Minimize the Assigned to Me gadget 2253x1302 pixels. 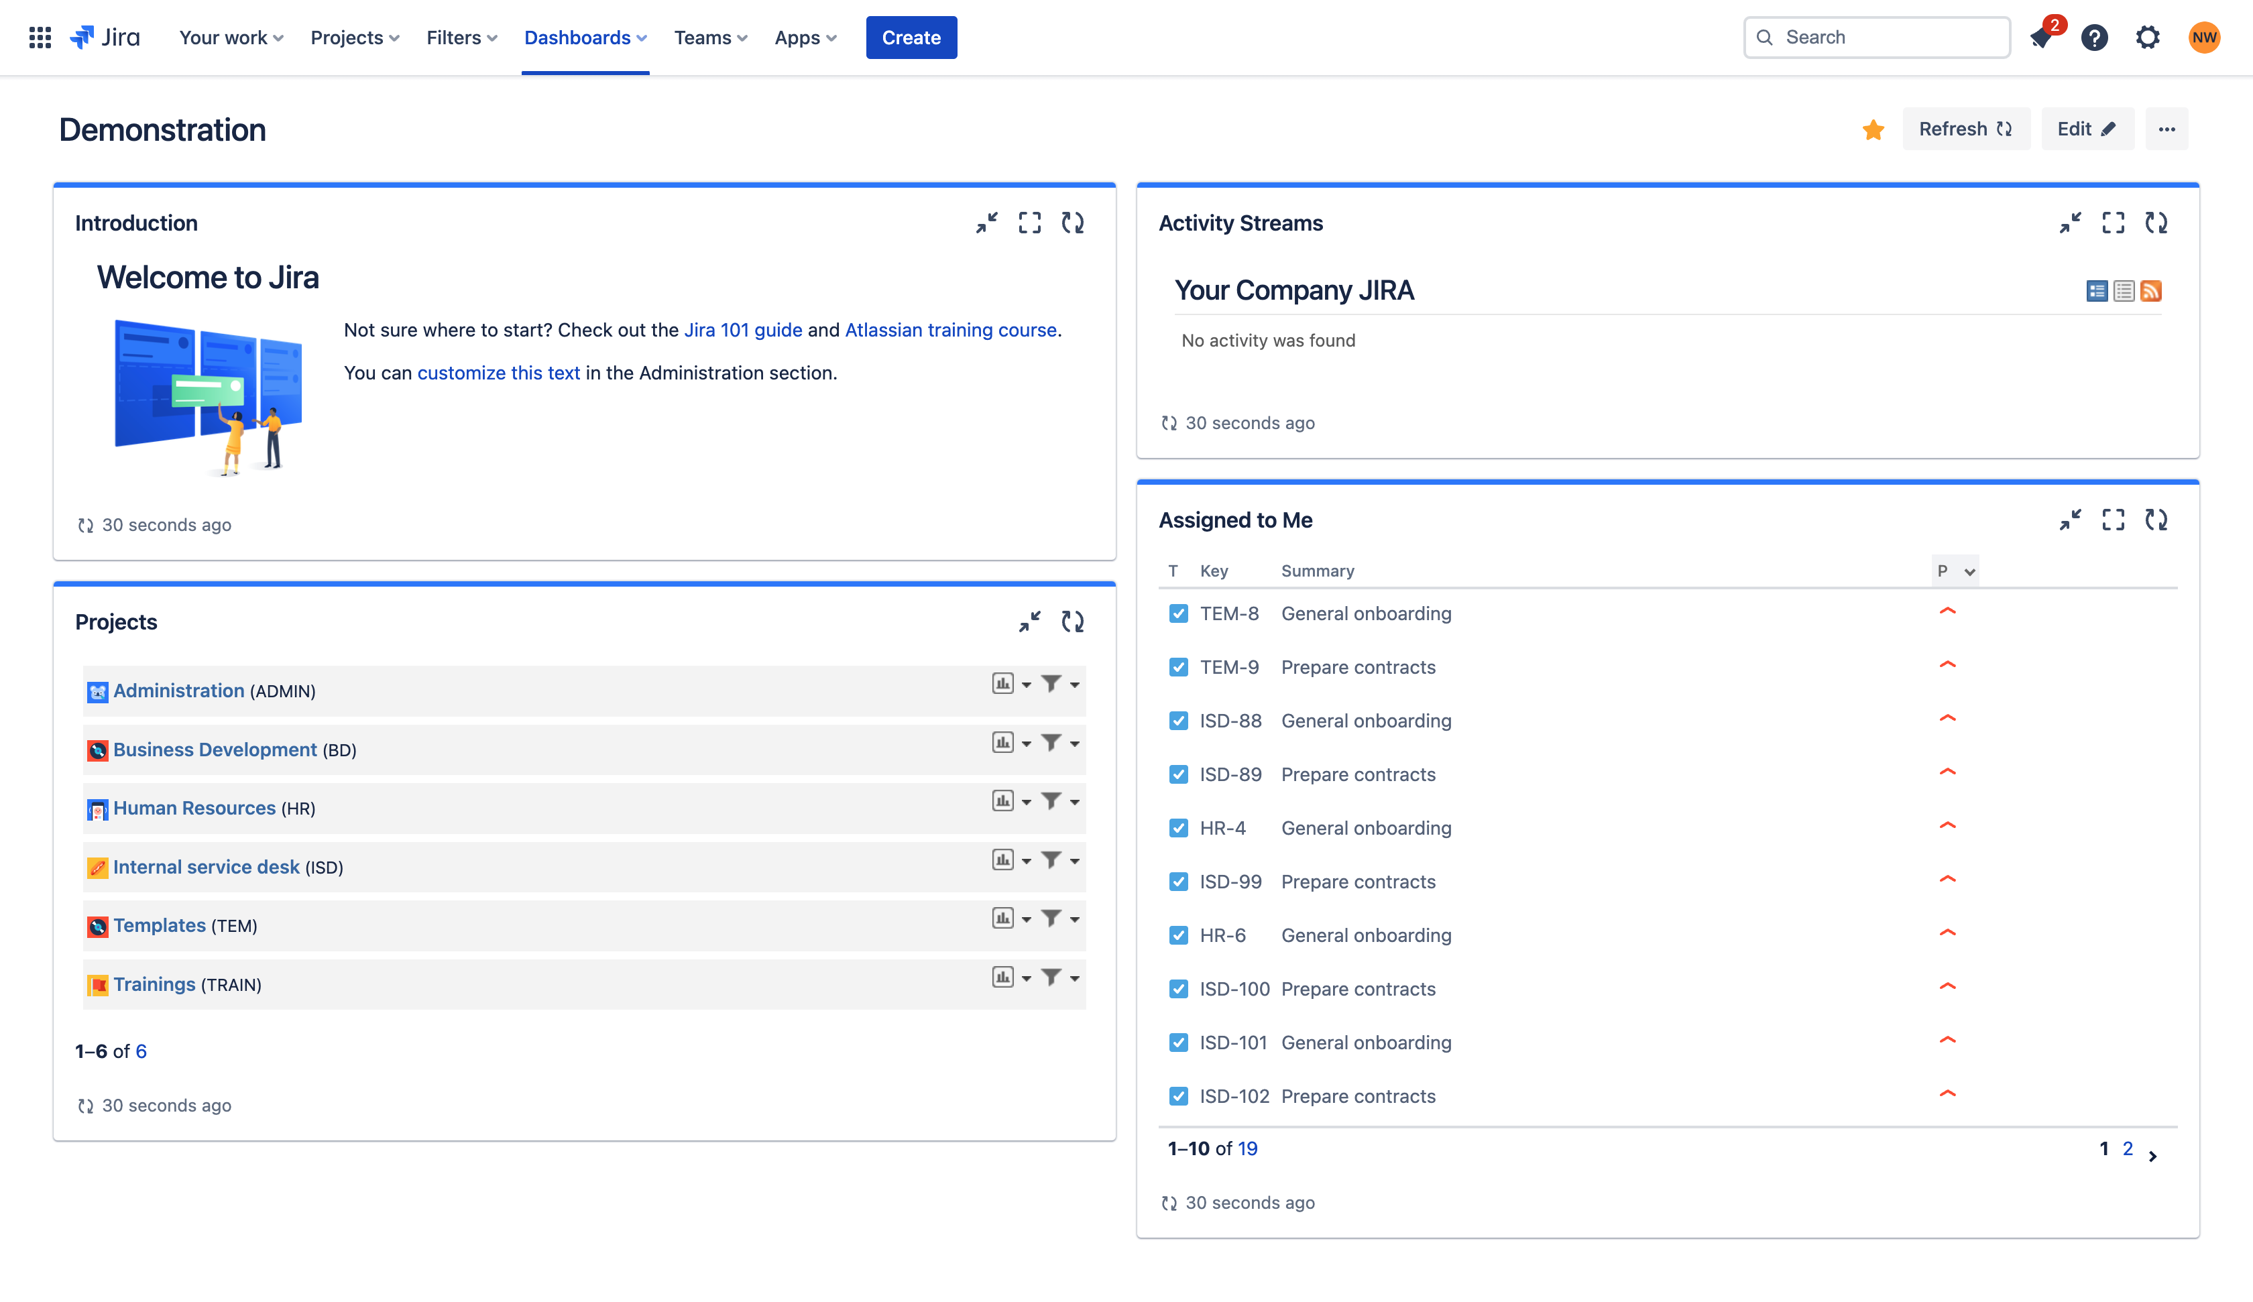click(2070, 520)
